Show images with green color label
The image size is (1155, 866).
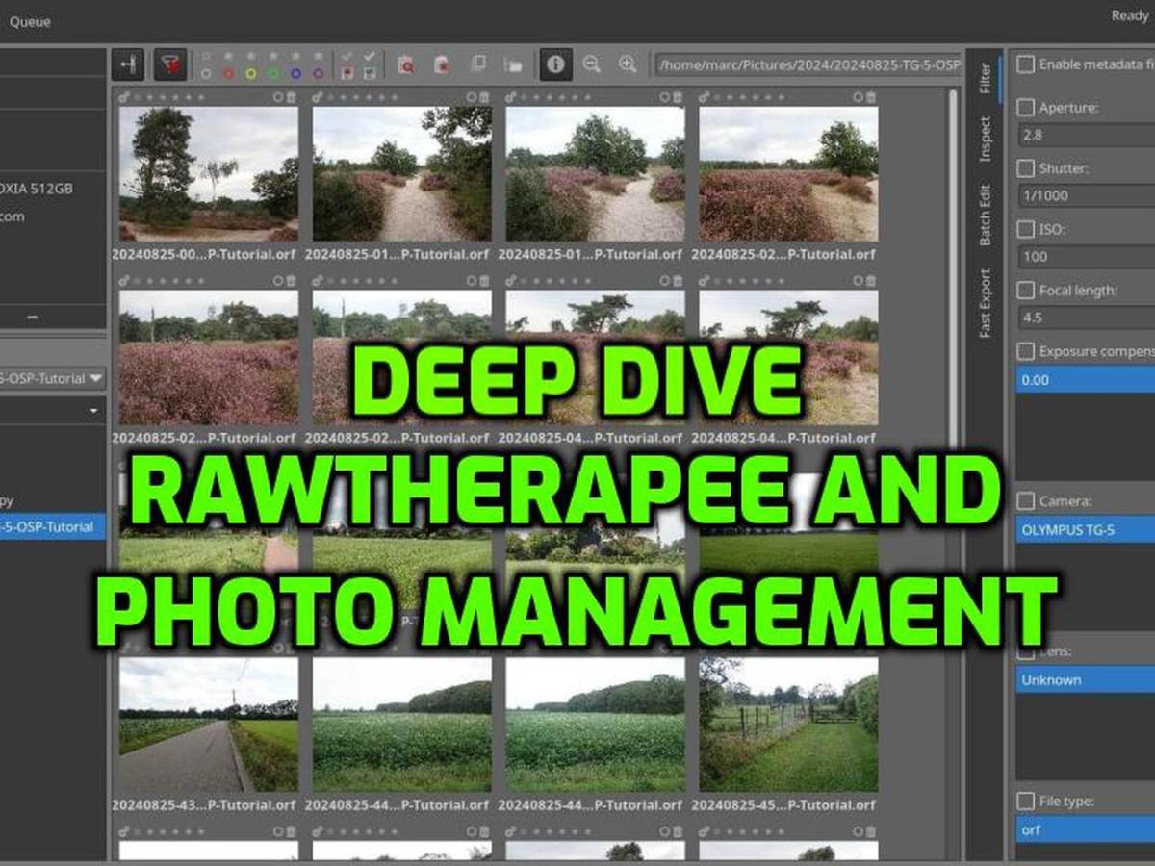(x=273, y=73)
